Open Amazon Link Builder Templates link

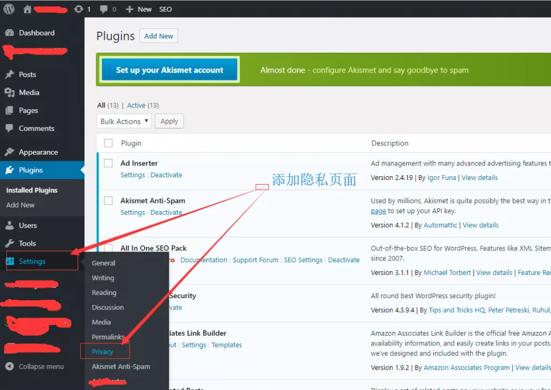coord(227,345)
